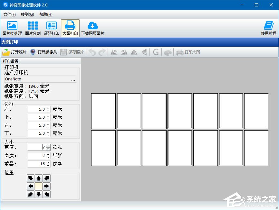The width and height of the screenshot is (279, 210).
Task: Increase the 宽度 paper width spinner
Action: [48, 146]
